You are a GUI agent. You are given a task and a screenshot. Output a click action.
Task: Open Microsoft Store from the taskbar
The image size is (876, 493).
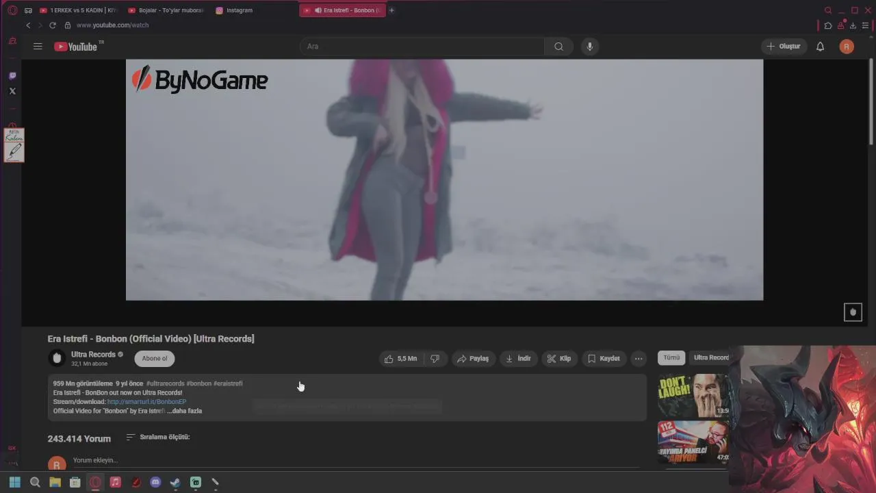point(75,483)
